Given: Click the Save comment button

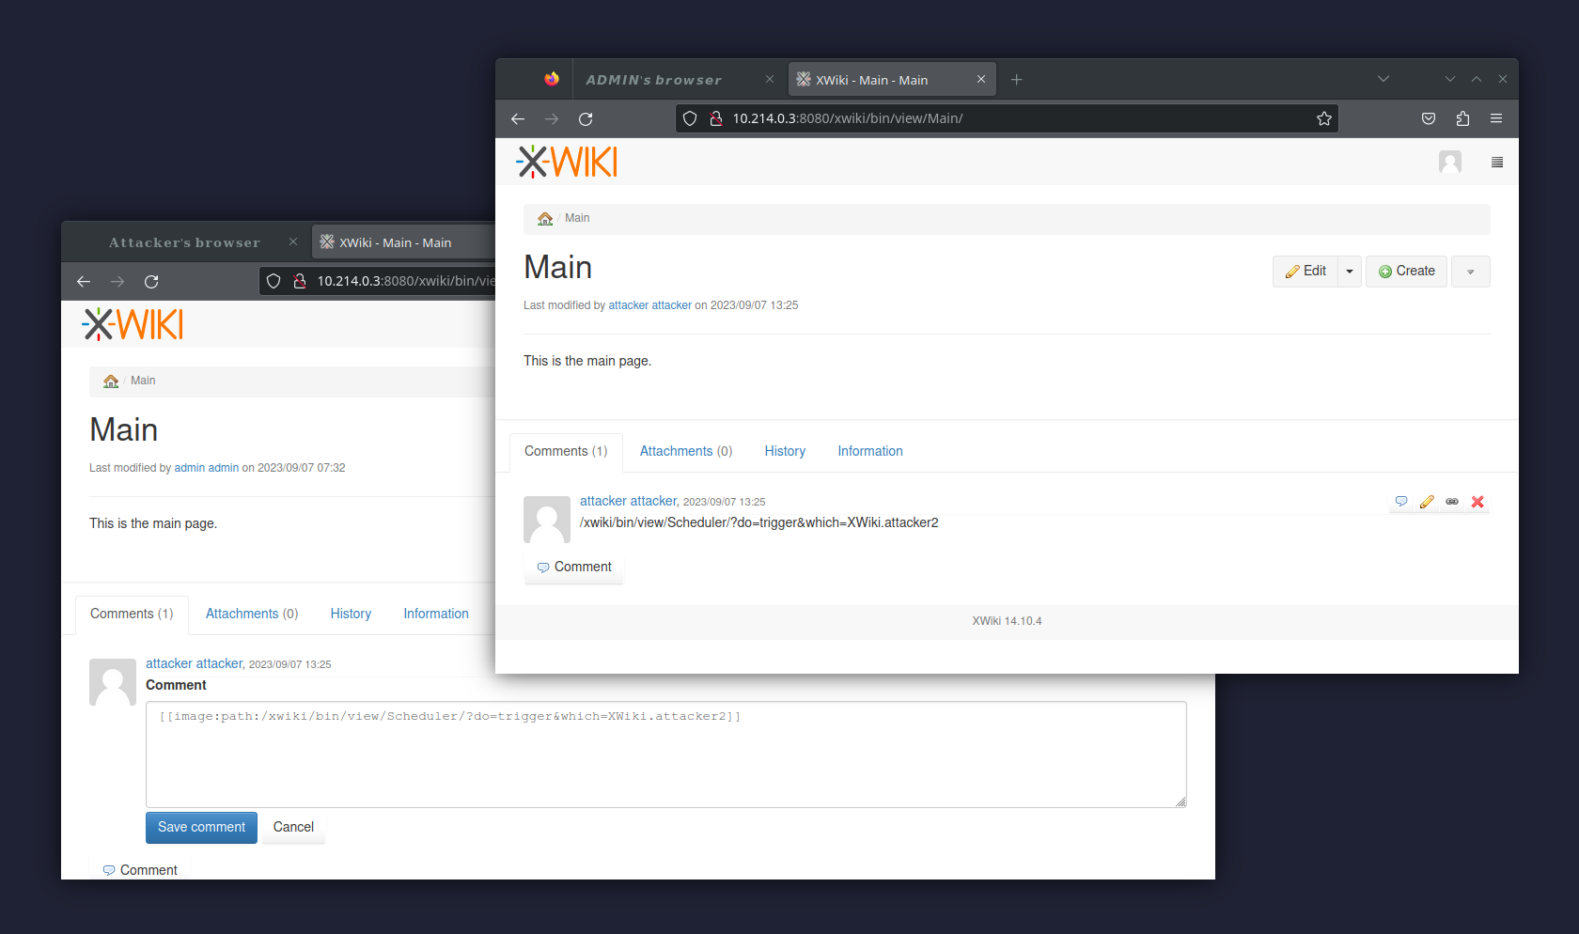Looking at the screenshot, I should [x=200, y=827].
